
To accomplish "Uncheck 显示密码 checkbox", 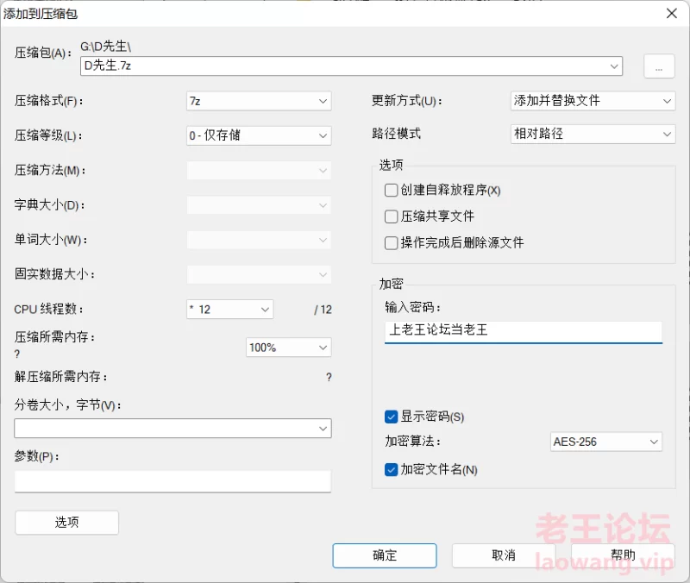I will pyautogui.click(x=391, y=417).
